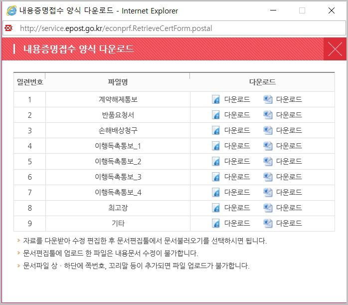Download 계약해제통보 via Word 다운로드 link

coord(289,99)
